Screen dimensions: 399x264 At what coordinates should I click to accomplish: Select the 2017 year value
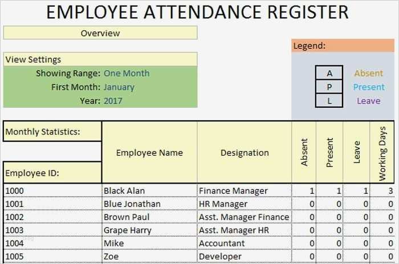tap(113, 101)
